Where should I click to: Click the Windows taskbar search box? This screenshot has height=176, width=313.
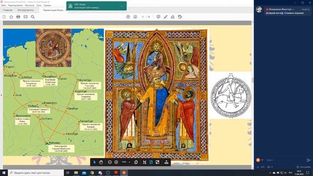[x=36, y=173]
